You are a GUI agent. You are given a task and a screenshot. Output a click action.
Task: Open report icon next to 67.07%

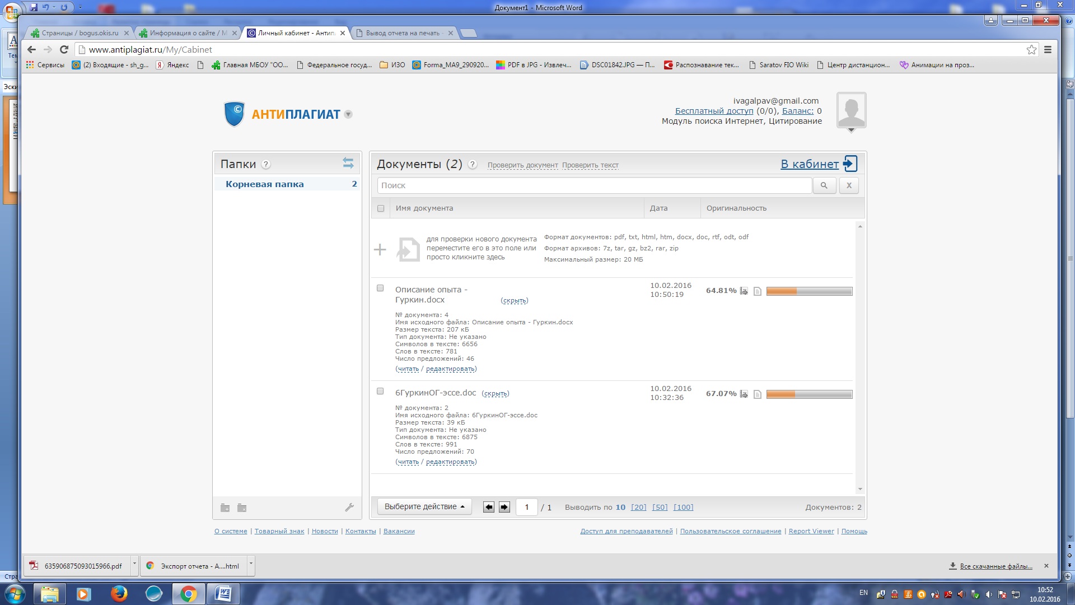point(744,394)
